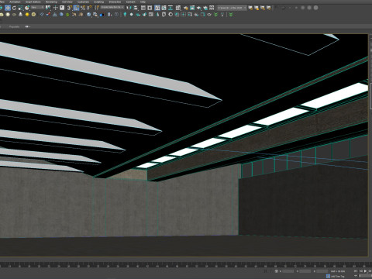Screen dimensions: 372x279
Task: Toggle the Ribbon display
Action: point(157,8)
